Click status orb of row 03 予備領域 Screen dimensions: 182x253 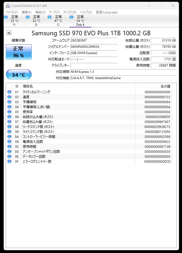(9, 102)
